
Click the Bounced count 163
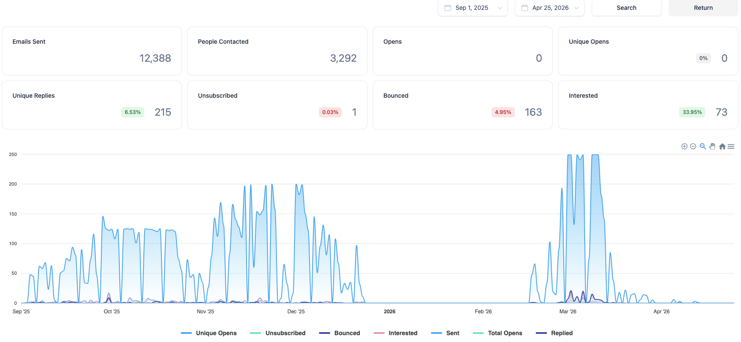click(x=533, y=112)
